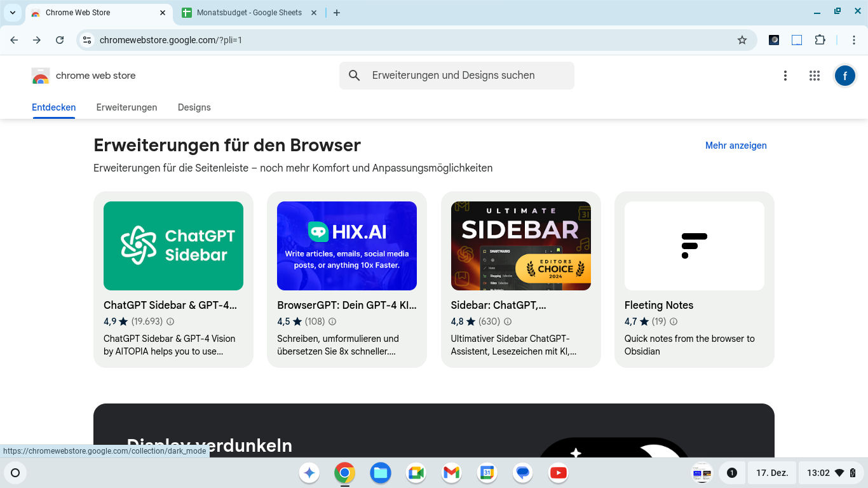Open the Extensions puzzle piece menu

pyautogui.click(x=820, y=40)
